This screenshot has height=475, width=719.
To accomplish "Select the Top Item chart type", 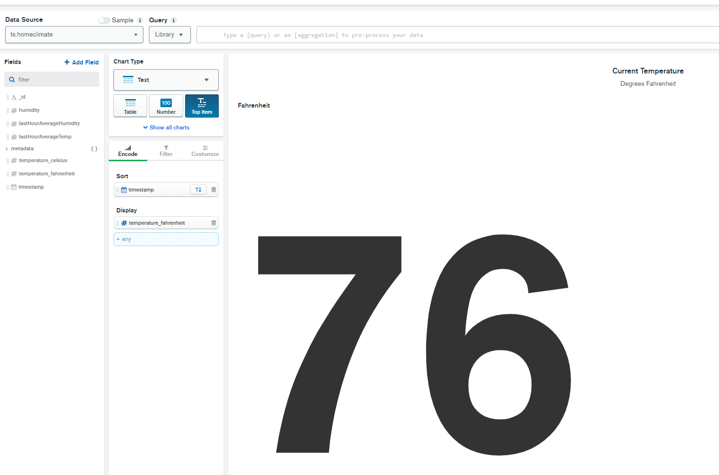I will coord(202,106).
